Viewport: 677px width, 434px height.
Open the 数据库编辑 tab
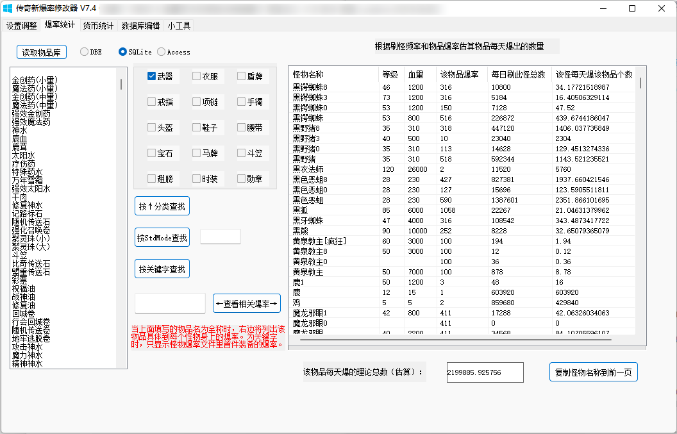pos(140,26)
